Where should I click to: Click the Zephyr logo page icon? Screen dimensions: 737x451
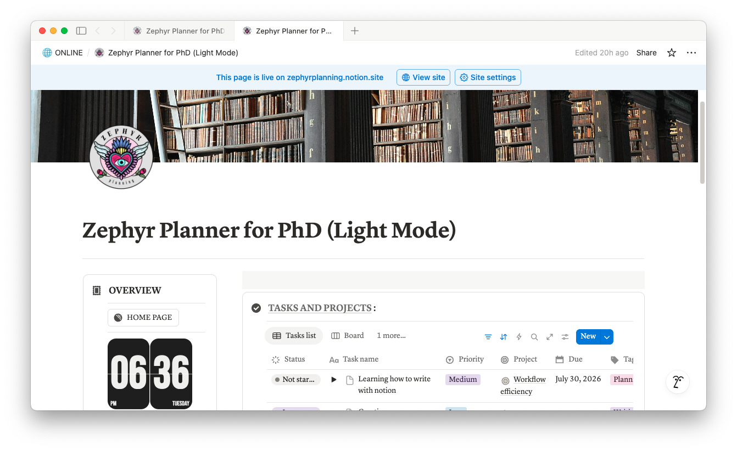[x=121, y=157]
